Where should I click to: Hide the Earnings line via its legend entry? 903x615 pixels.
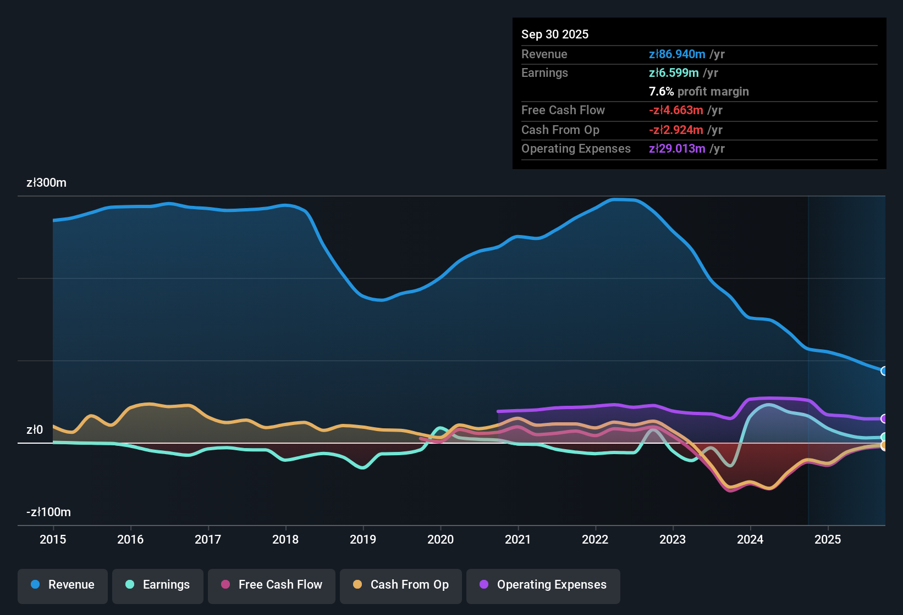[x=157, y=585]
